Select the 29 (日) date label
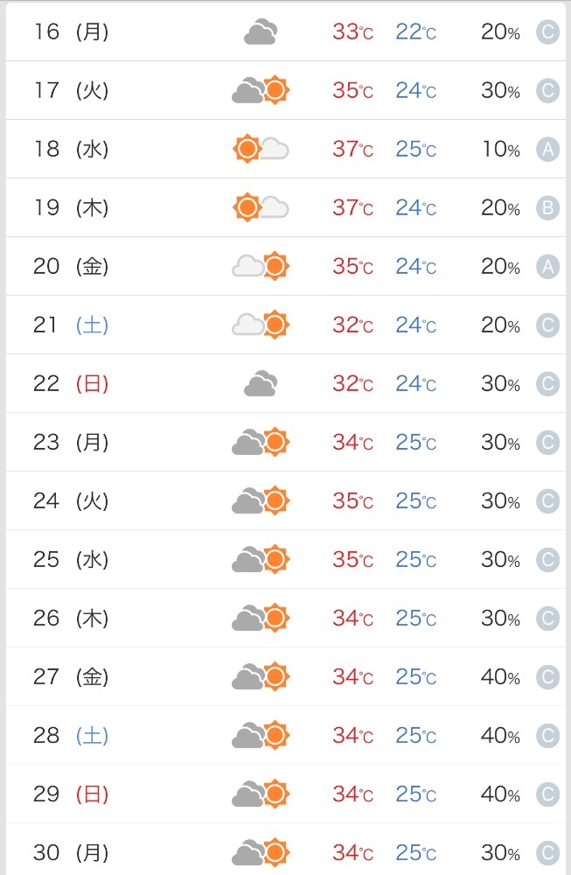The width and height of the screenshot is (571, 875). [71, 794]
